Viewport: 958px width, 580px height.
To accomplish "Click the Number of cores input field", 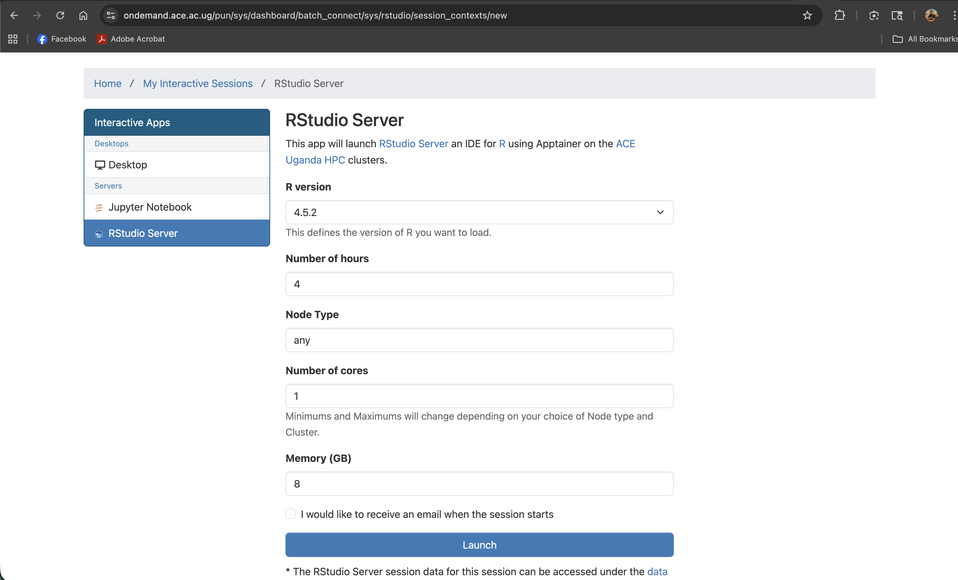I will [479, 396].
